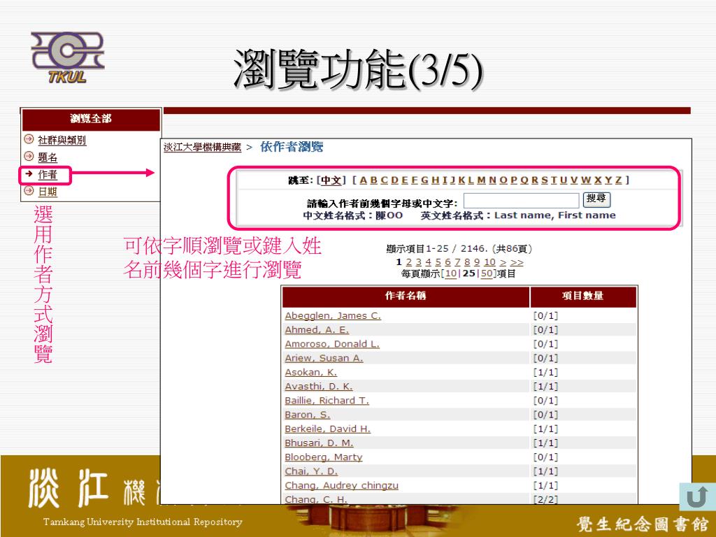Click the return arrow icon at bottom right
The height and width of the screenshot is (537, 716).
click(697, 496)
